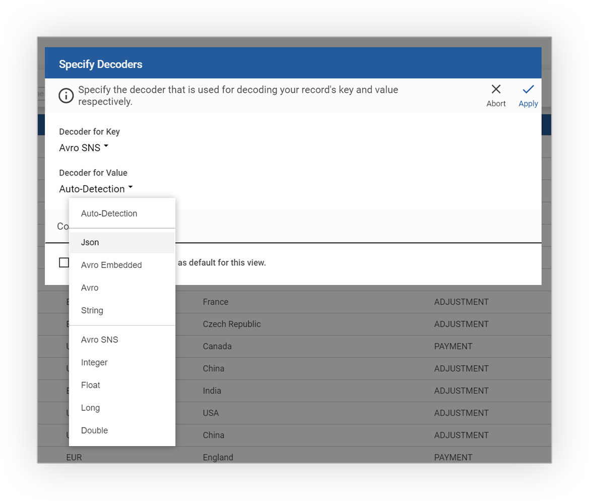Select the Integer decoder option
The width and height of the screenshot is (589, 501).
coord(122,363)
